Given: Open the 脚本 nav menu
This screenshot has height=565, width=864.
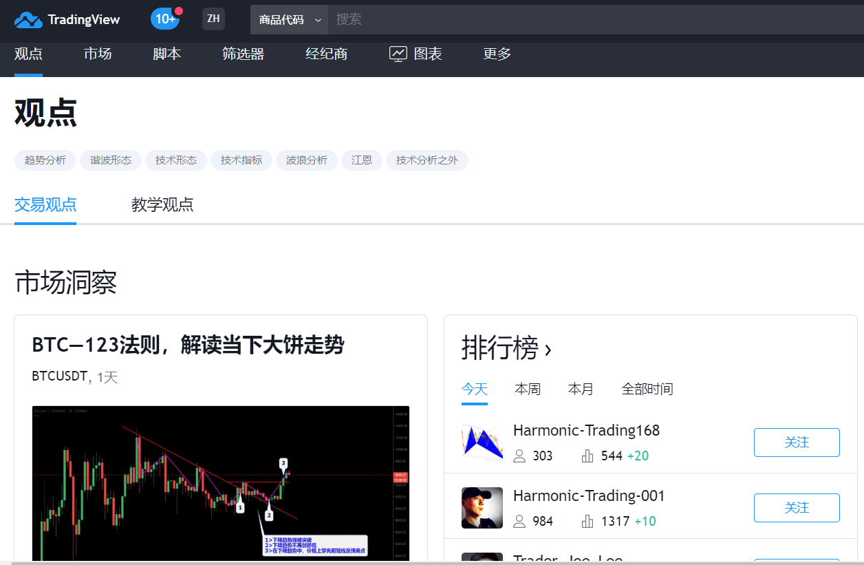Looking at the screenshot, I should tap(167, 54).
